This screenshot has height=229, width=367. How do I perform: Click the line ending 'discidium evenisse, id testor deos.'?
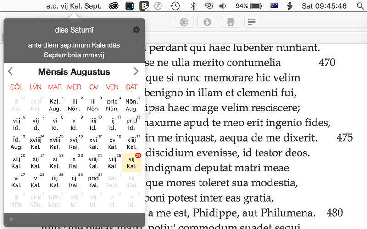[227, 153]
